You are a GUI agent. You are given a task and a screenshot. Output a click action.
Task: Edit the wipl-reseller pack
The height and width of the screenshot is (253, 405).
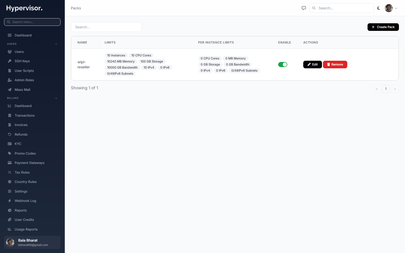[x=312, y=65]
